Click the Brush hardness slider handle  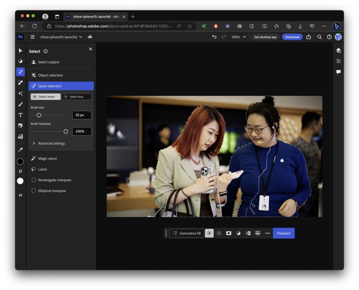pyautogui.click(x=66, y=131)
